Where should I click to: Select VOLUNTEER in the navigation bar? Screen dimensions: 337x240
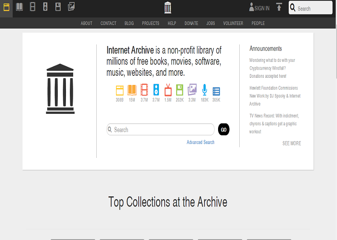[x=233, y=24]
